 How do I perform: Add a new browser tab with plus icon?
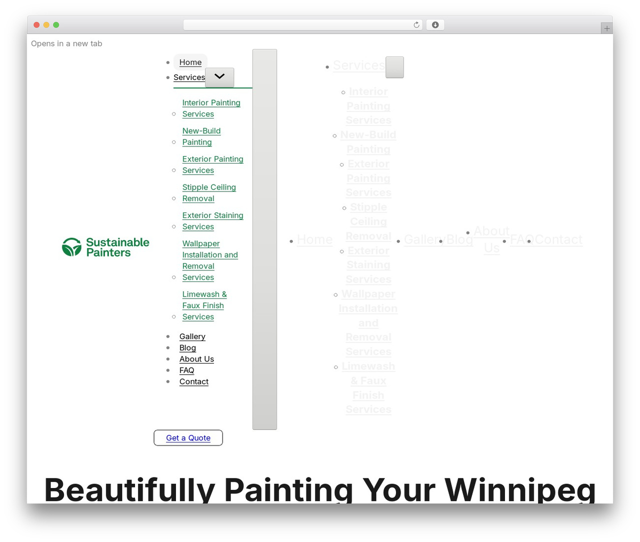point(606,28)
